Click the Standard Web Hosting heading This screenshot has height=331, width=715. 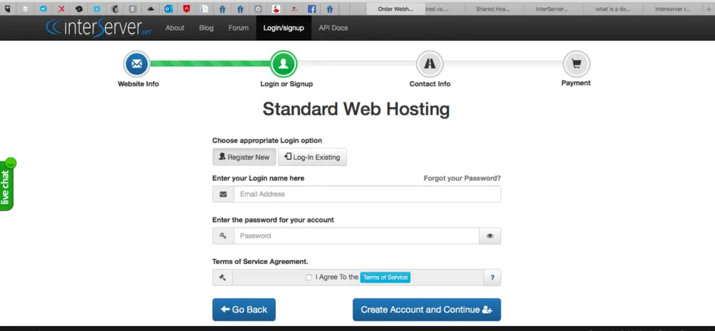click(356, 109)
